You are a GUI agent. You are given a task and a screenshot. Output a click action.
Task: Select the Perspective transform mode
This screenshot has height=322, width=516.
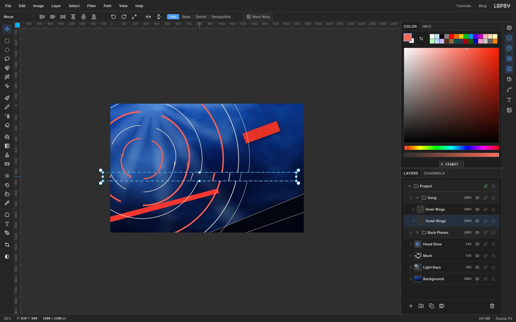click(221, 17)
